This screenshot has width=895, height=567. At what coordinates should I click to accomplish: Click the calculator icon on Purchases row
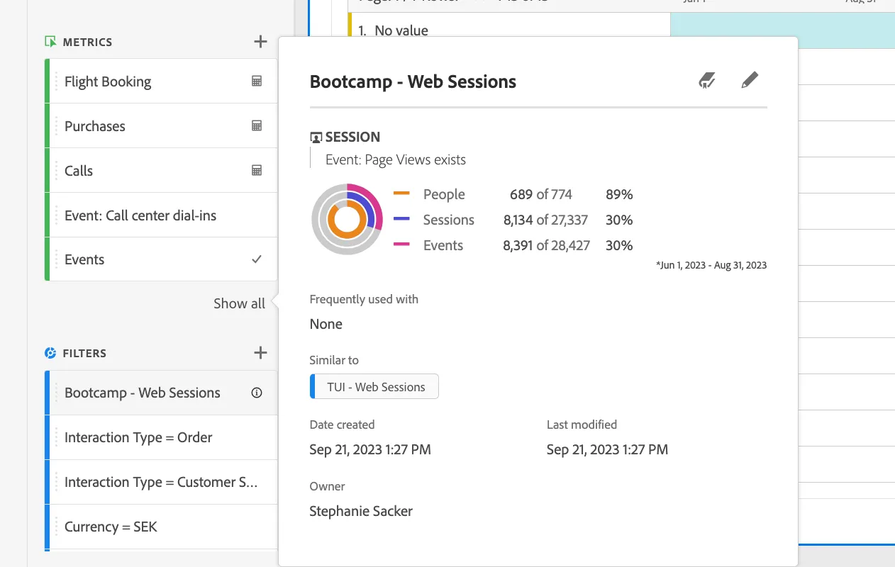[257, 126]
